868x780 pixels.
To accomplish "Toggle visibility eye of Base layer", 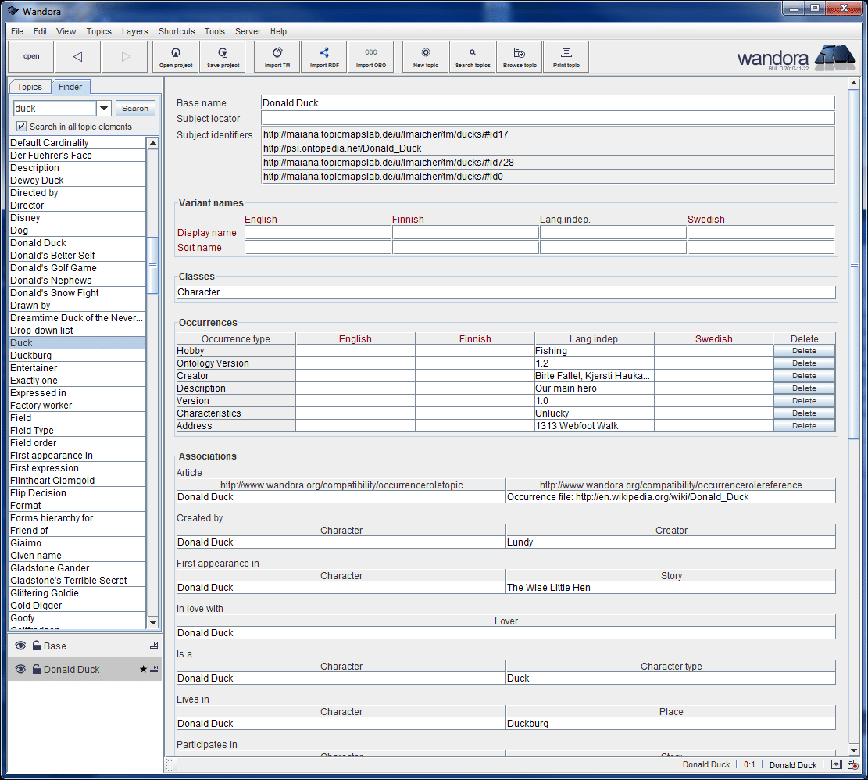I will (20, 646).
